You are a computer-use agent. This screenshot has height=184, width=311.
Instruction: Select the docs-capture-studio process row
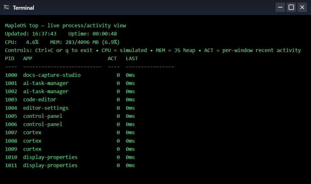(x=70, y=75)
